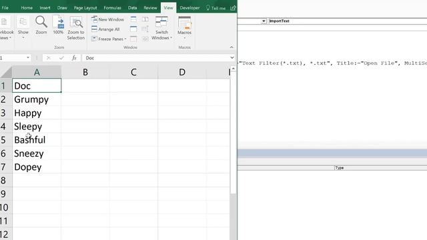This screenshot has height=240, width=427.
Task: Click the Insert Function fx icon
Action: tap(74, 58)
